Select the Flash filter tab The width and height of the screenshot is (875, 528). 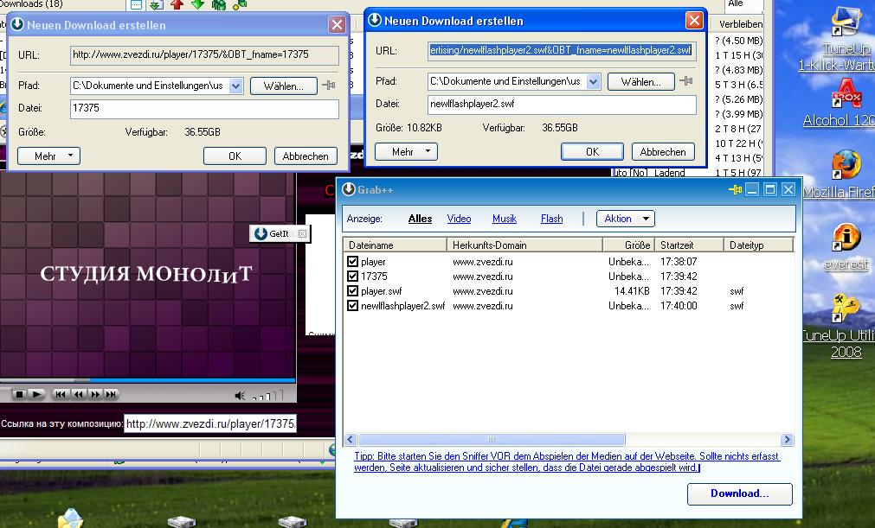(x=551, y=219)
